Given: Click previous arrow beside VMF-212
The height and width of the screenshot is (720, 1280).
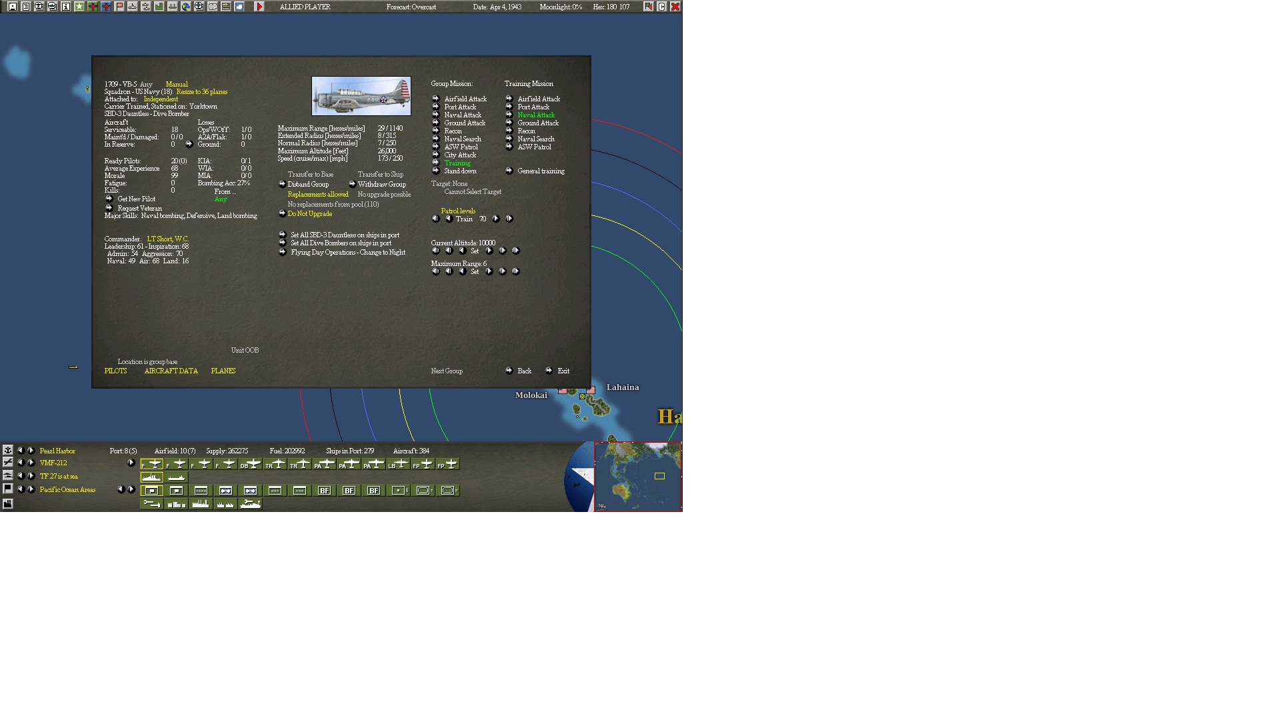Looking at the screenshot, I should (20, 463).
